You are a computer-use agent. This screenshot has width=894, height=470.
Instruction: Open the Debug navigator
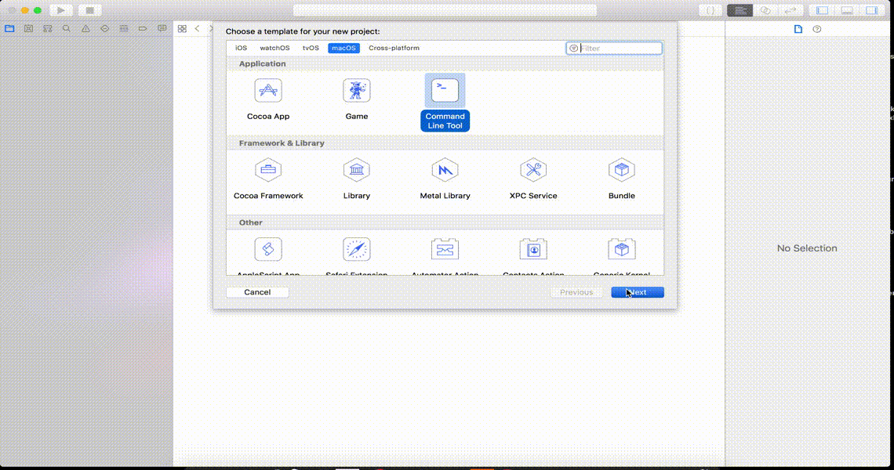click(x=124, y=28)
